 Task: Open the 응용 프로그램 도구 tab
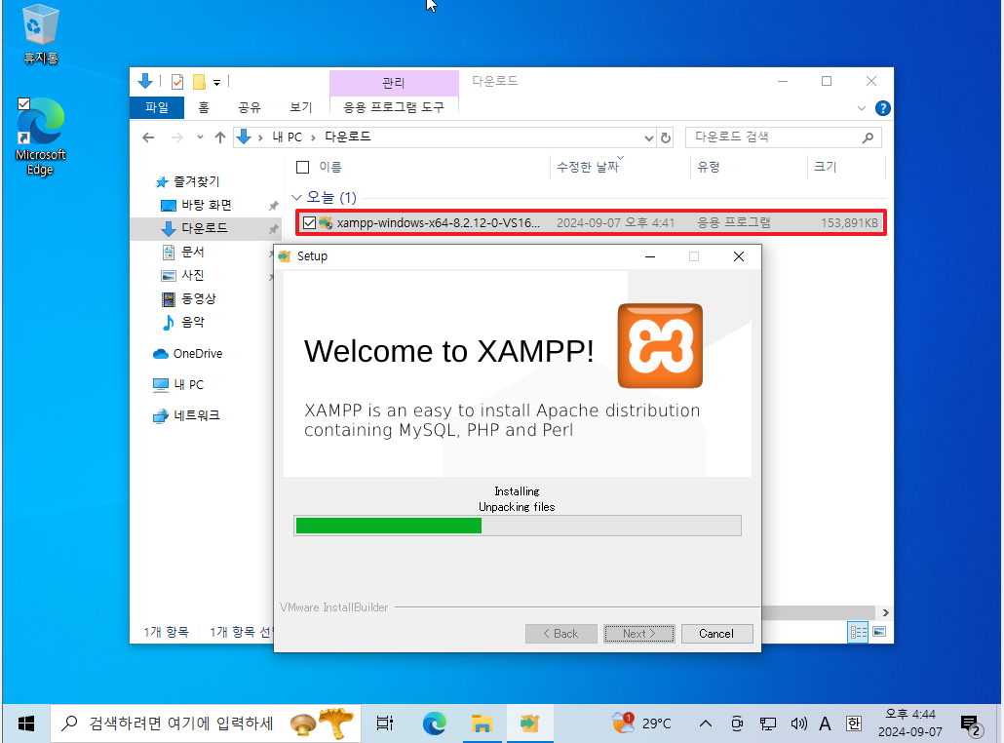pos(394,107)
